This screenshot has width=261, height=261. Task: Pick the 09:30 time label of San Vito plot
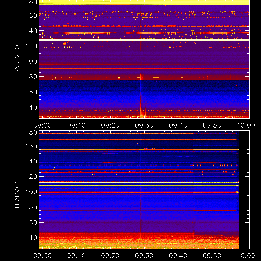coord(144,125)
